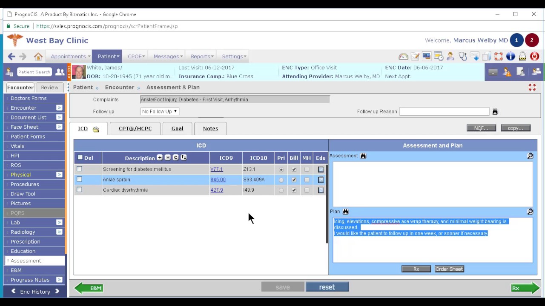The width and height of the screenshot is (545, 306).
Task: Click binoculars icon next to Assessment
Action: click(363, 156)
